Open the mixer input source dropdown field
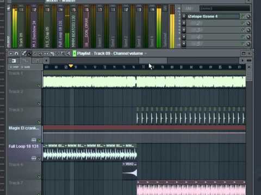 (x=225, y=9)
